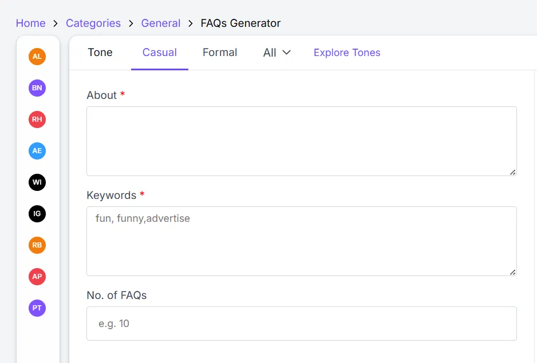Pick the red RH sidebar badge
This screenshot has height=363, width=537.
click(x=37, y=119)
